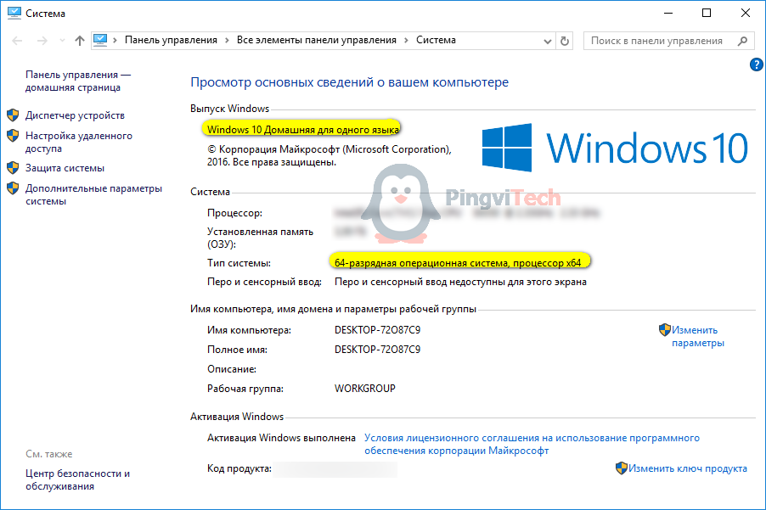Click shield icon beside Изменить ключ продукта

[x=621, y=468]
